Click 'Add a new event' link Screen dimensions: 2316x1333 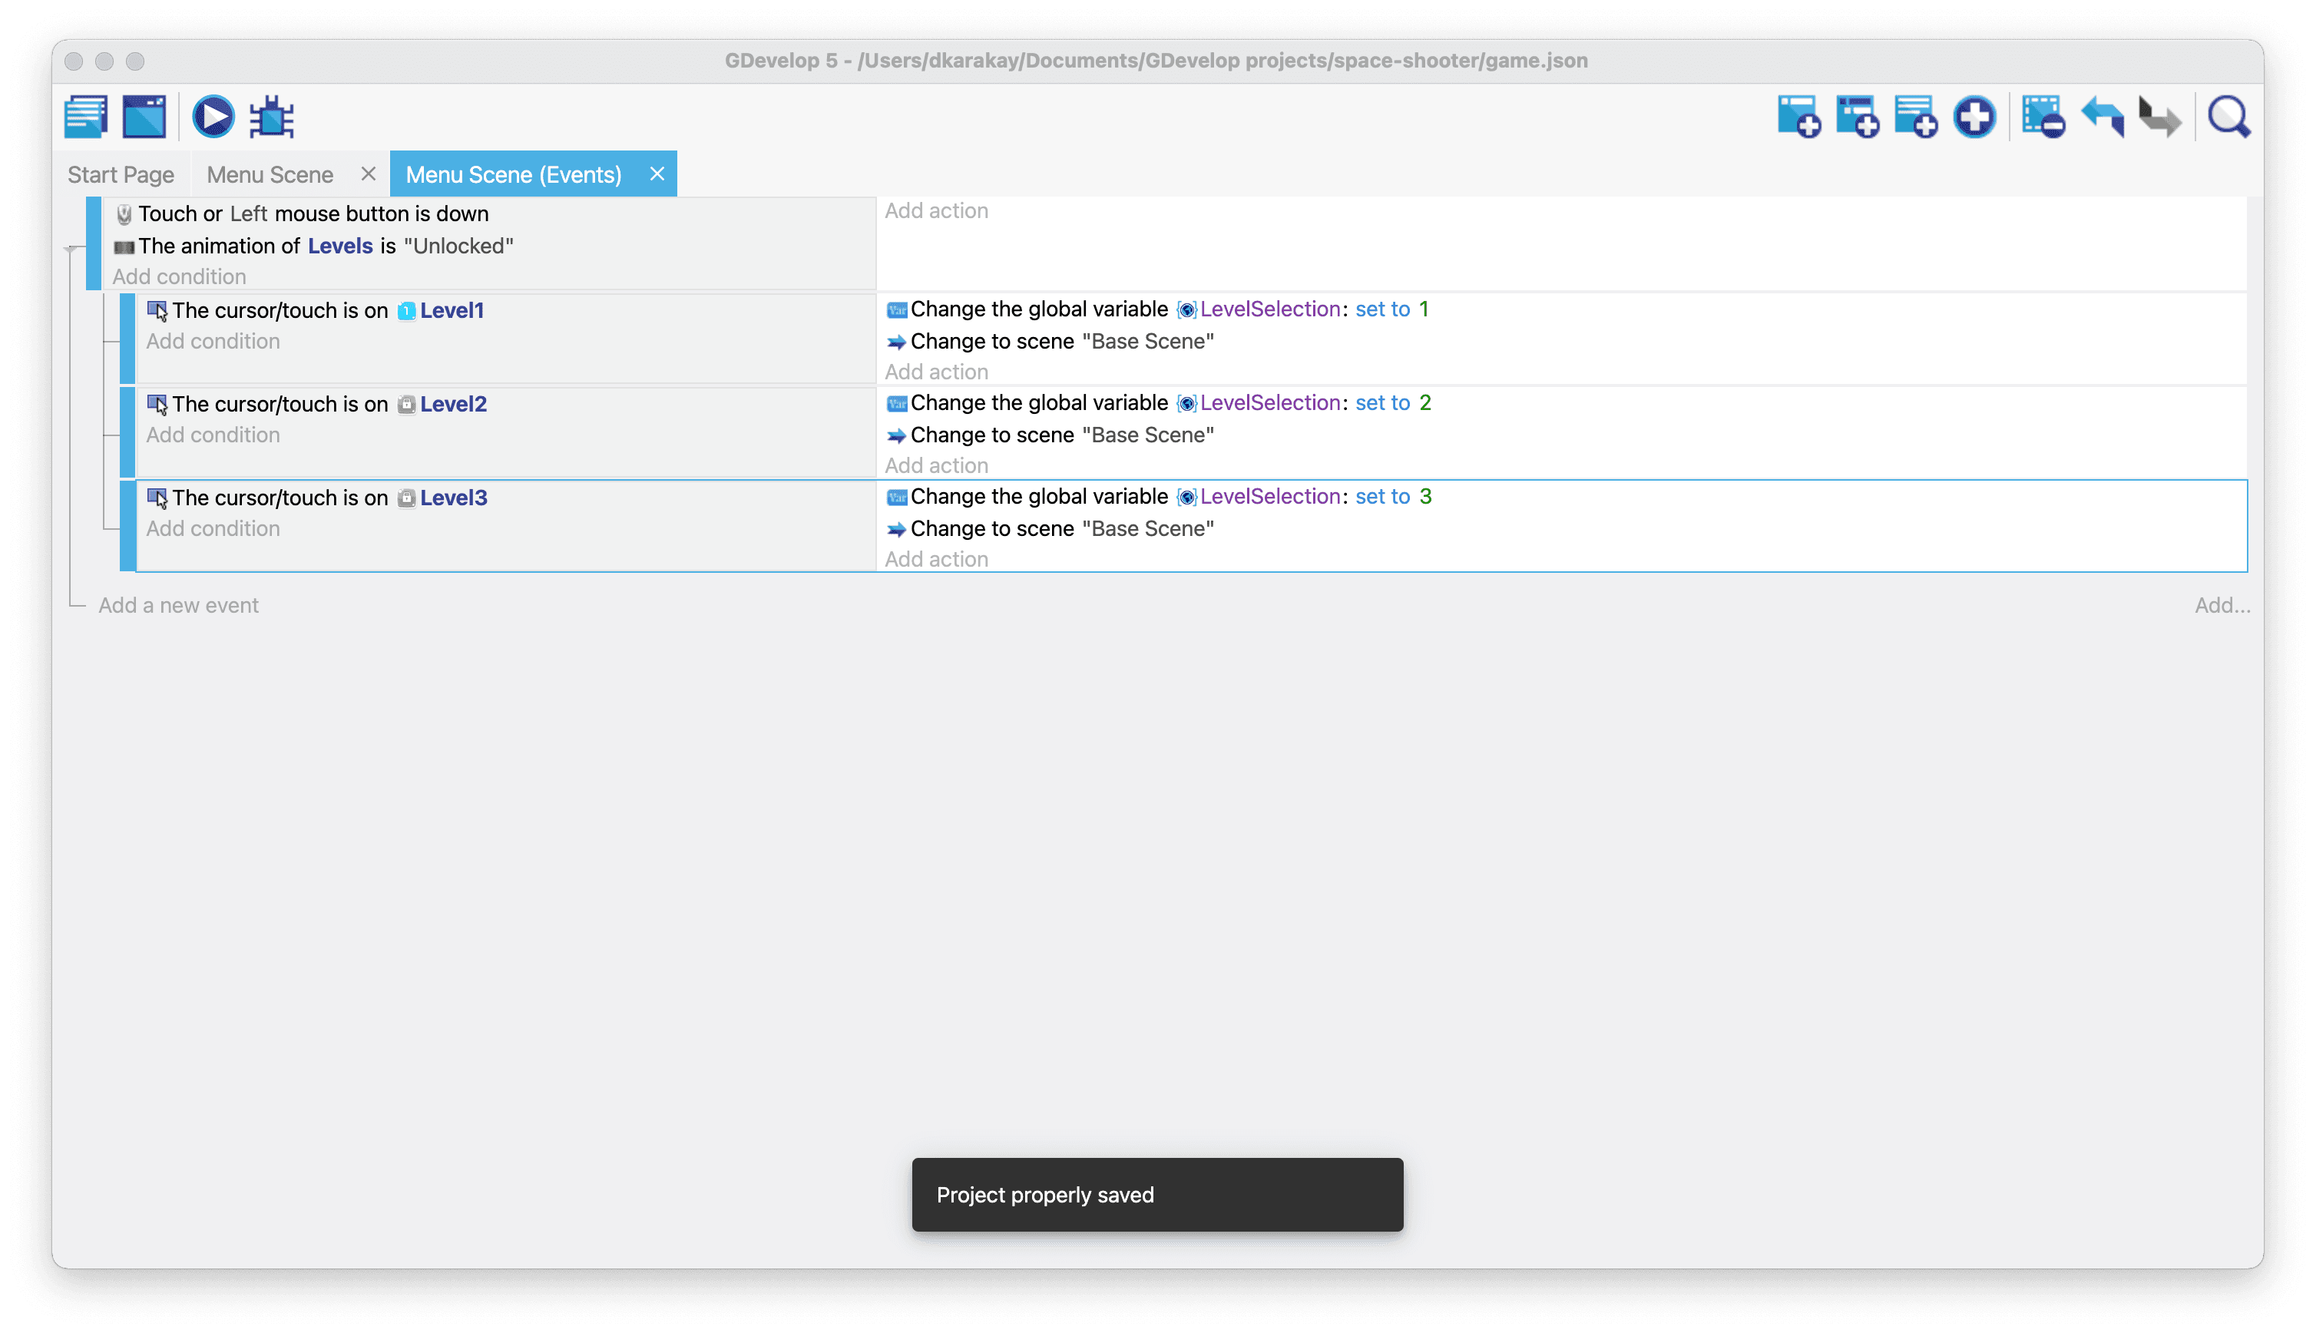click(178, 605)
